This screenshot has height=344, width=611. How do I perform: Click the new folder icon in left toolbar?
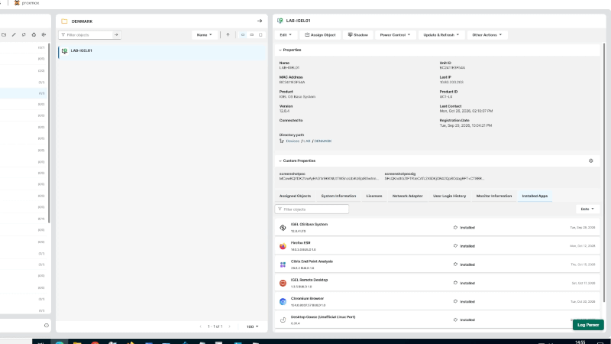(x=4, y=34)
